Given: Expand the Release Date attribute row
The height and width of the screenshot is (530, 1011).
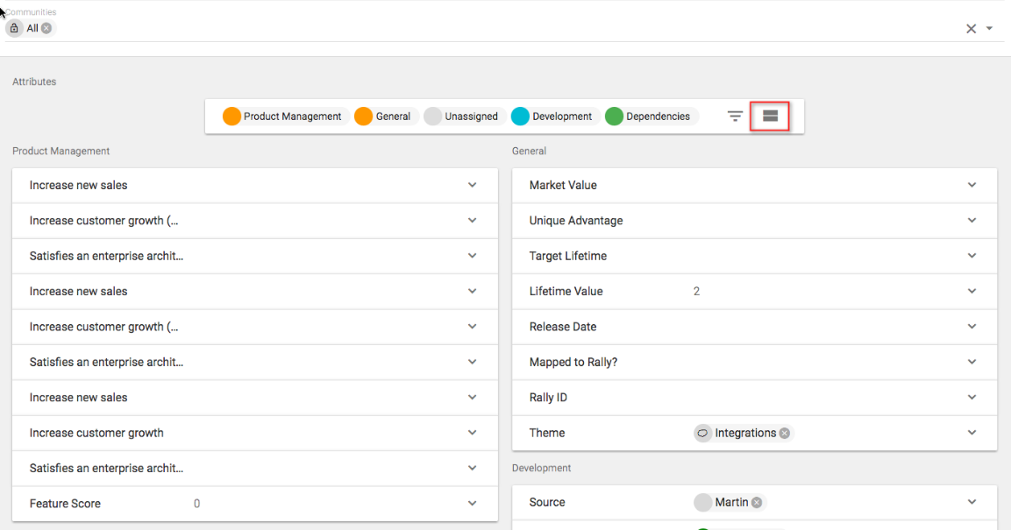Looking at the screenshot, I should point(972,327).
